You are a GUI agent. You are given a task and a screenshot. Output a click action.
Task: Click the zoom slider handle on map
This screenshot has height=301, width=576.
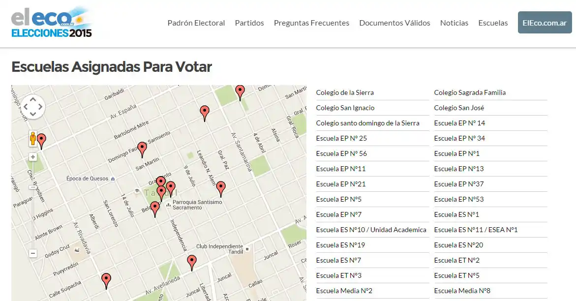click(x=32, y=187)
